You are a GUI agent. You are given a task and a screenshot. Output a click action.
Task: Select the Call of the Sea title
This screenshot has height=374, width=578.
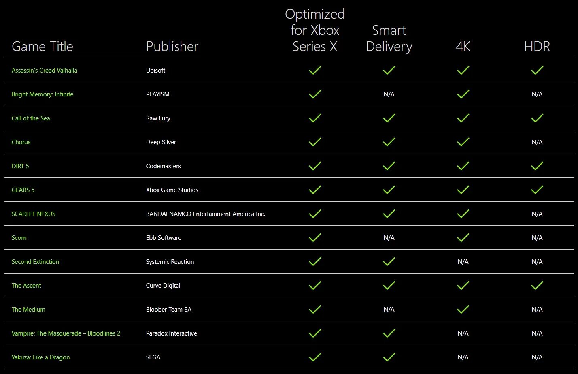click(31, 118)
